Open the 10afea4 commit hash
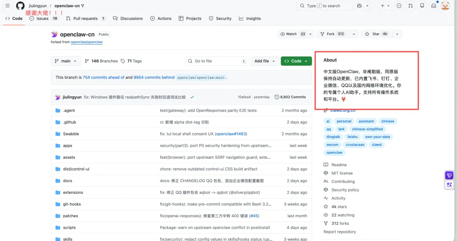Screen dimensions: 458x241 tap(244, 97)
